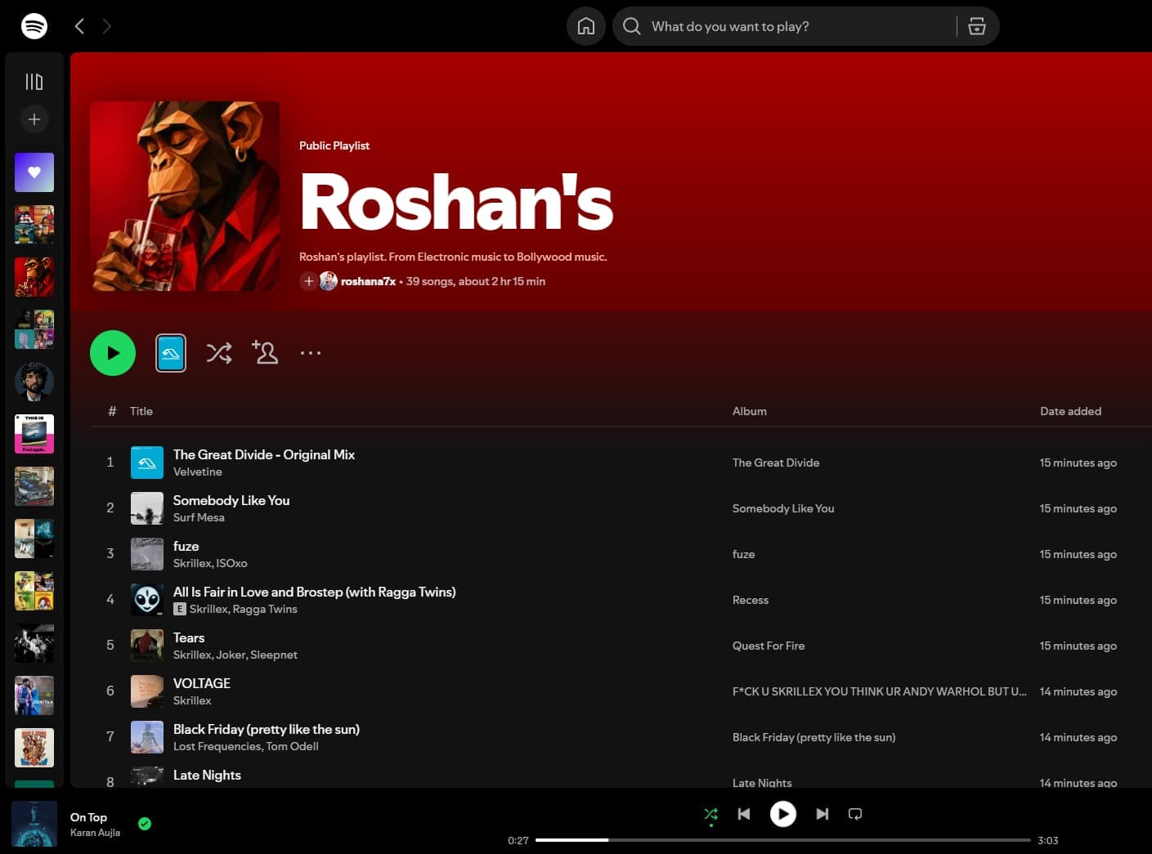Image resolution: width=1152 pixels, height=854 pixels.
Task: Click the Late Nights track title
Action: [207, 775]
